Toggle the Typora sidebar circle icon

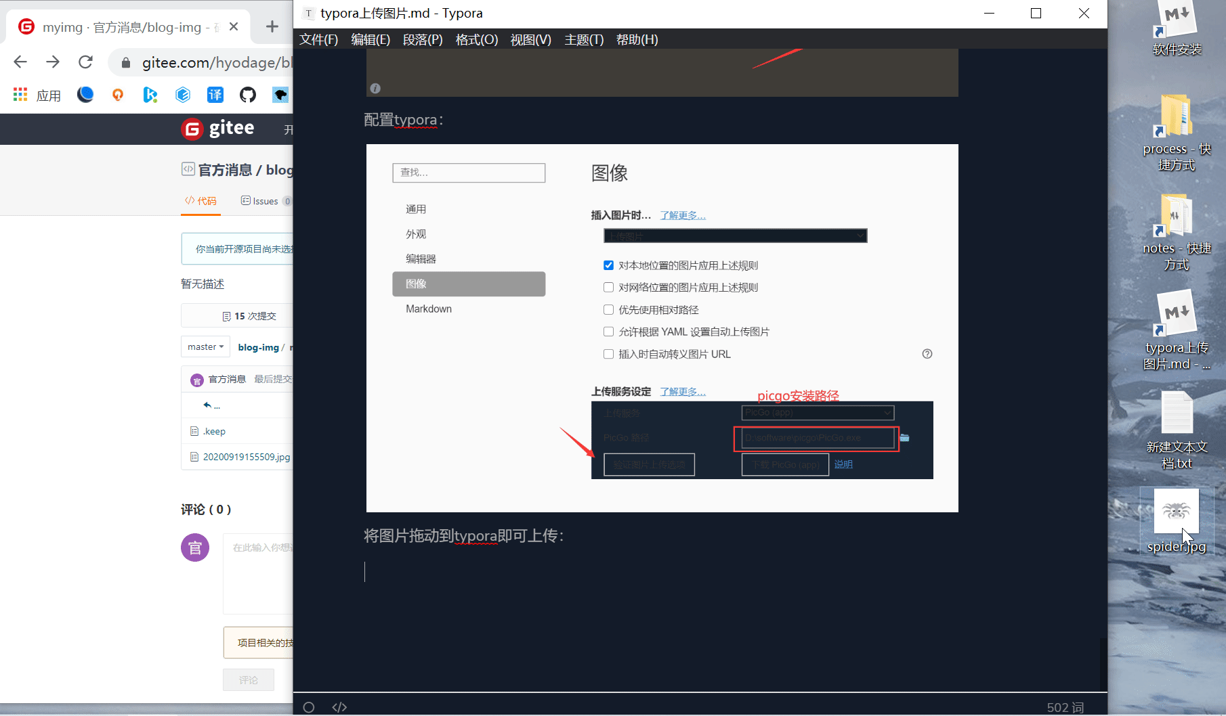pos(309,707)
